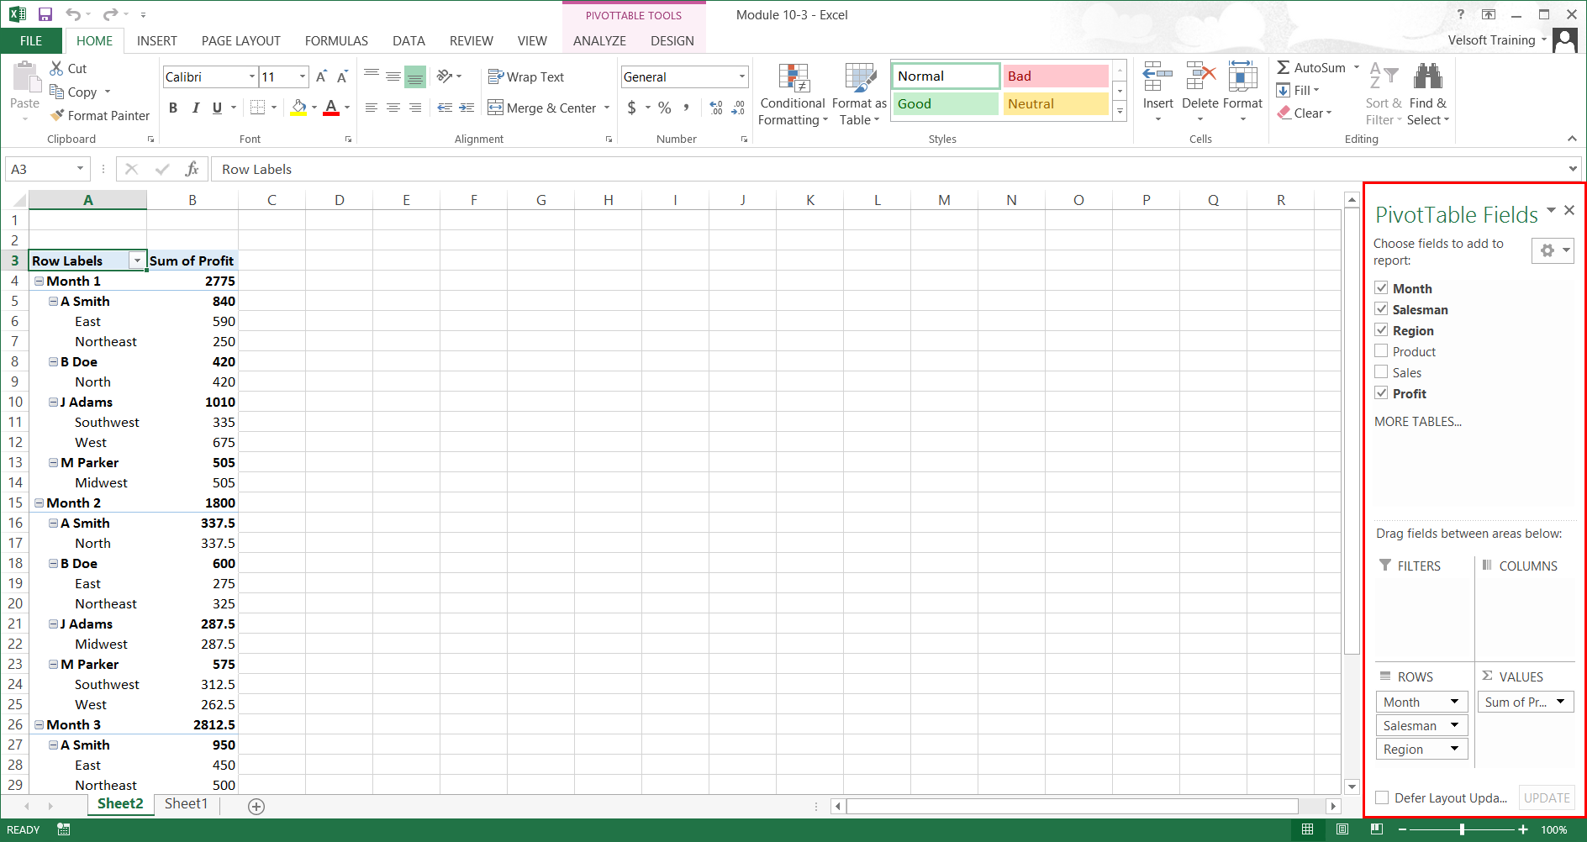Switch to Sheet1
Viewport: 1587px width, 842px height.
point(186,803)
